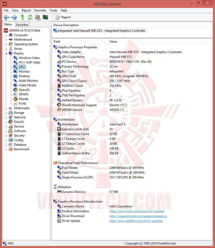Click the Forward arrow toolbar icon

pyautogui.click(x=14, y=17)
